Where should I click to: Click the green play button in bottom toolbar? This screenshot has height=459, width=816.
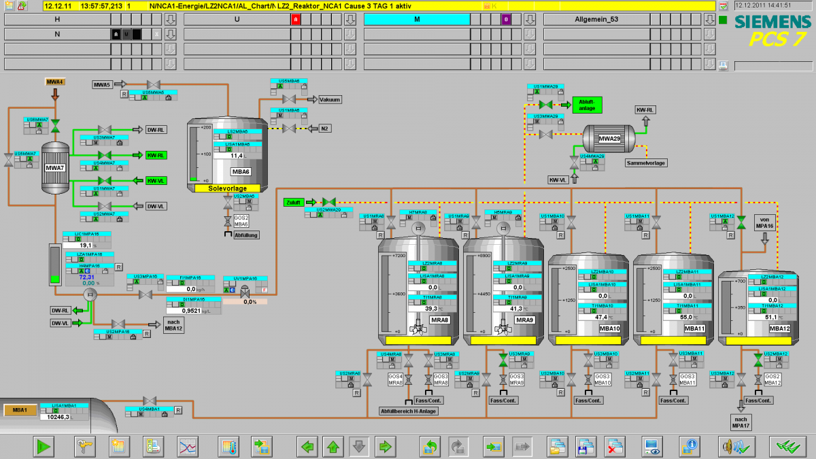[x=44, y=447]
